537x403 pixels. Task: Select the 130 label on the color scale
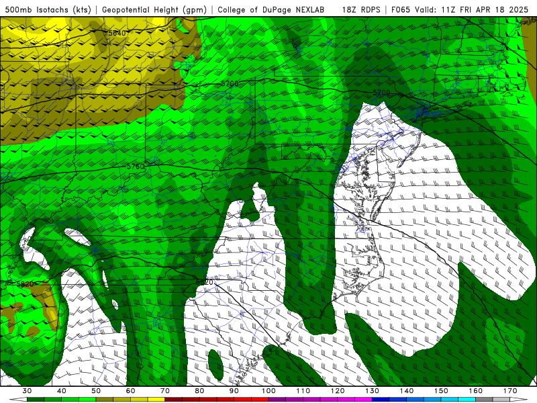pyautogui.click(x=373, y=391)
